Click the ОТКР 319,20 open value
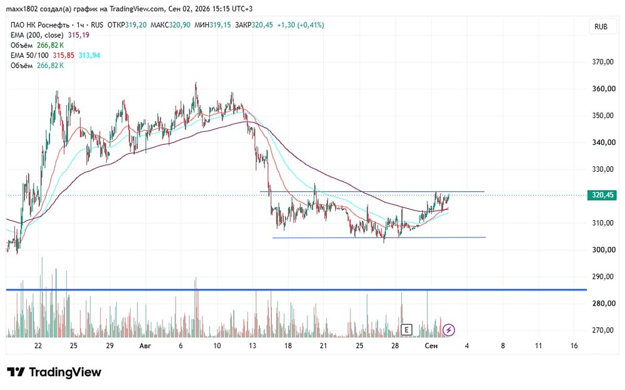Screen dimensions: 625x390 127,25
